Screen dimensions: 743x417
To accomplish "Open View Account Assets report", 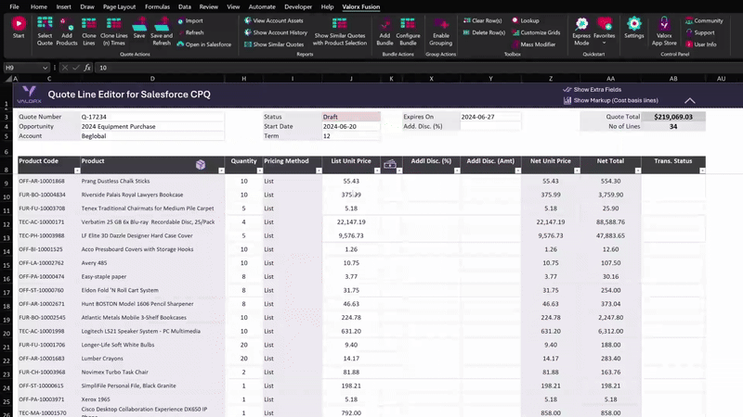I will point(273,20).
